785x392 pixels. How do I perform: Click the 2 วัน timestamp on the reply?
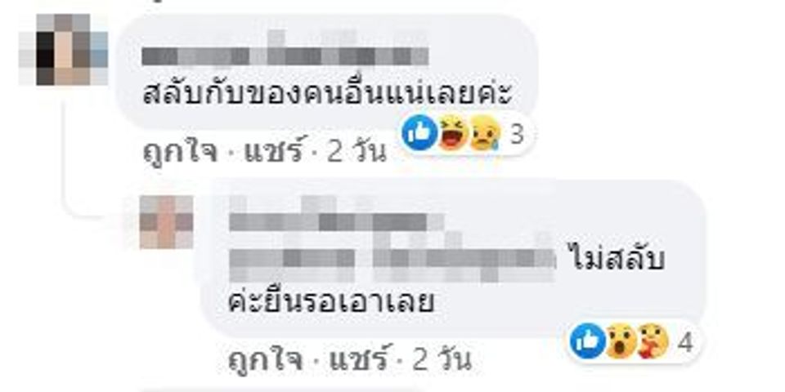[442, 360]
